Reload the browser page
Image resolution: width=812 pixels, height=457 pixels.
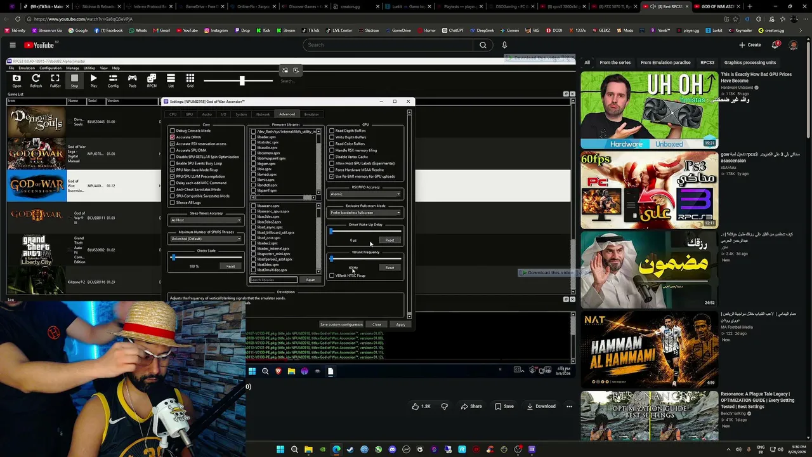(x=18, y=19)
